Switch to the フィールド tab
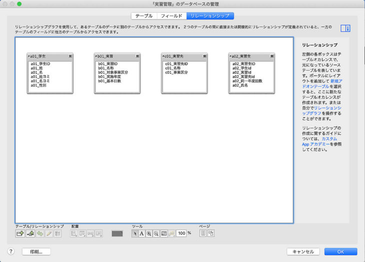 pos(171,16)
